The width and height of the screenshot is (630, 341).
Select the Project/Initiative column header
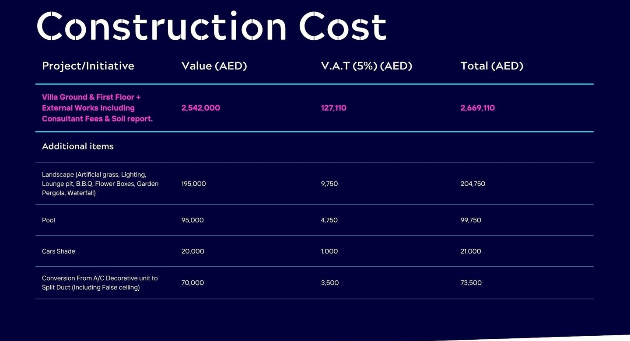coord(88,66)
